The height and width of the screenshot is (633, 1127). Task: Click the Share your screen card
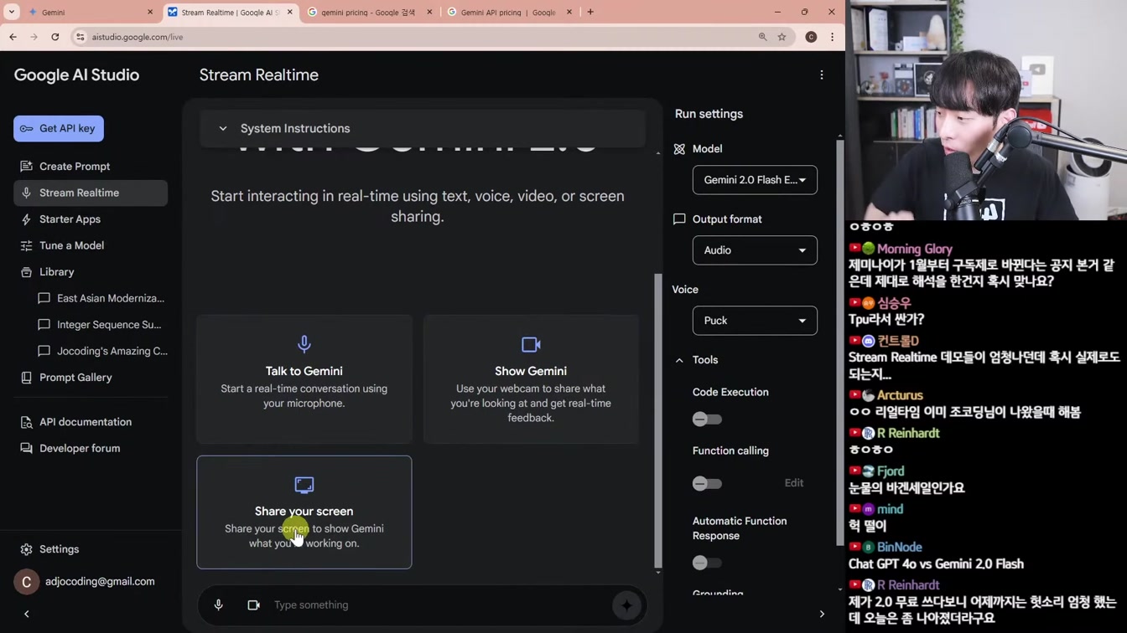pyautogui.click(x=304, y=512)
